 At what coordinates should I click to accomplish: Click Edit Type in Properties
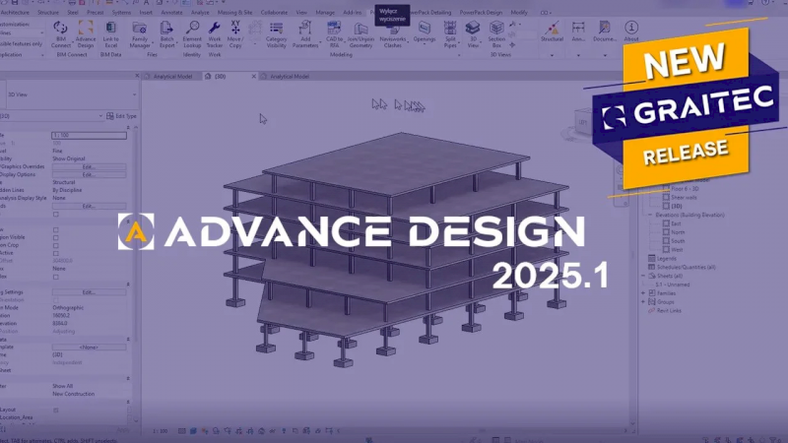point(121,116)
